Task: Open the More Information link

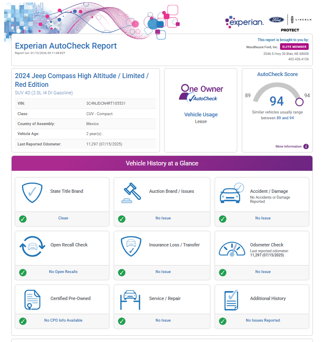Action: [x=288, y=146]
